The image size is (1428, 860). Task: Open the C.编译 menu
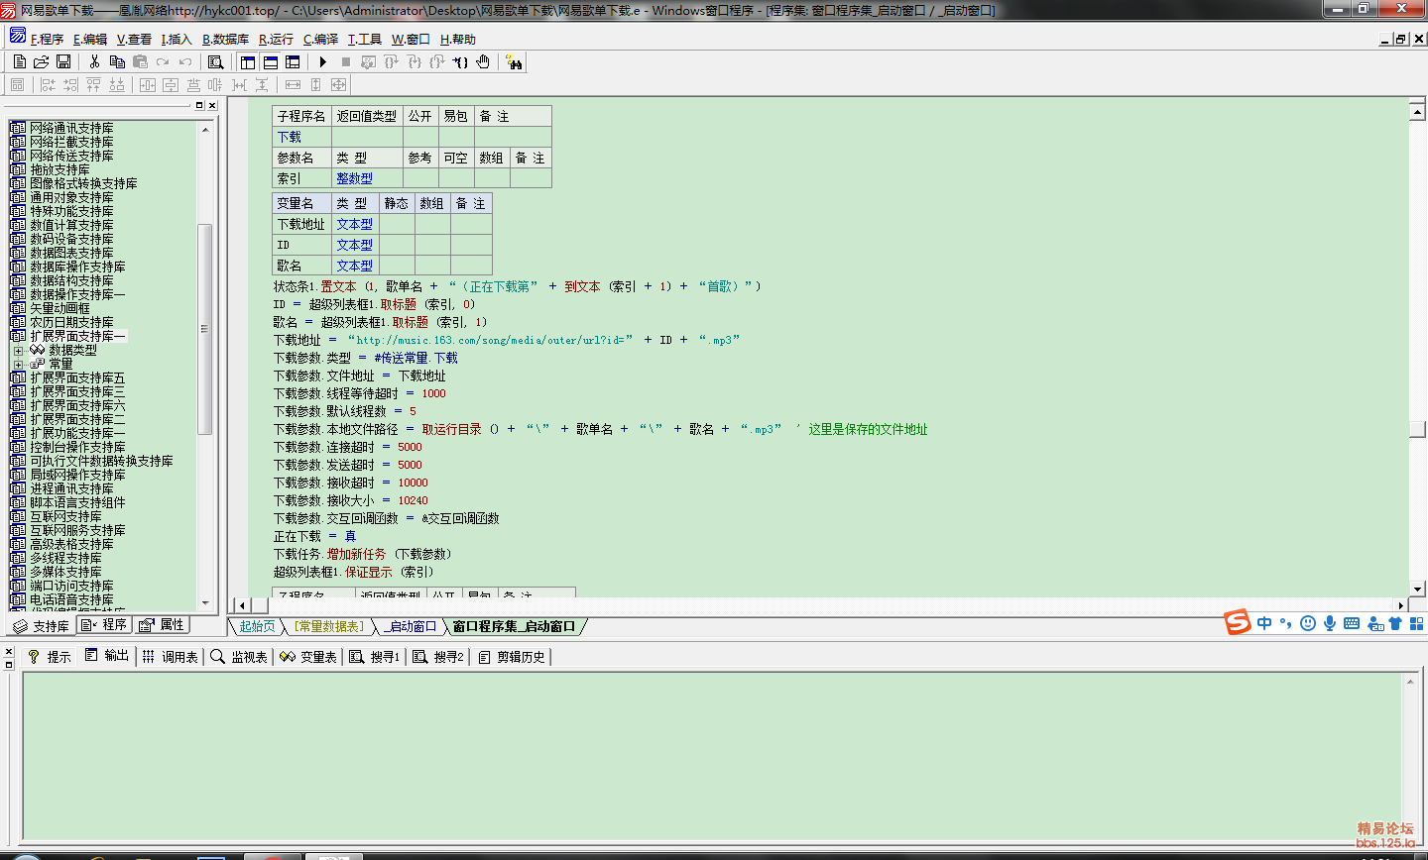coord(320,39)
